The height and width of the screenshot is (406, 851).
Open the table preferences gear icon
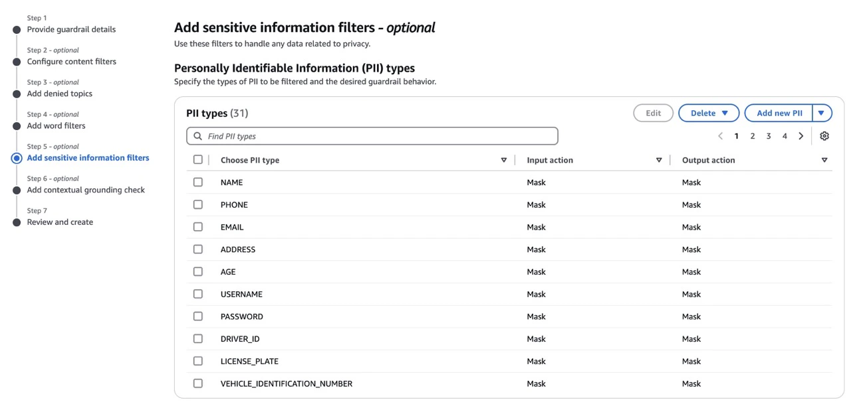tap(824, 135)
